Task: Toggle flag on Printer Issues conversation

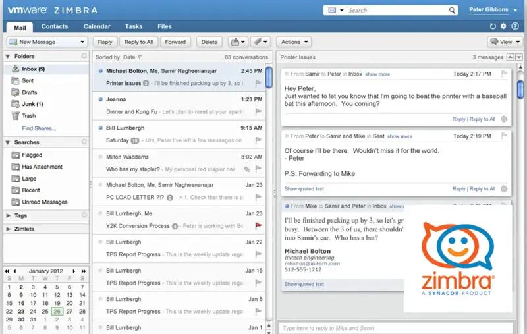Action: [258, 83]
